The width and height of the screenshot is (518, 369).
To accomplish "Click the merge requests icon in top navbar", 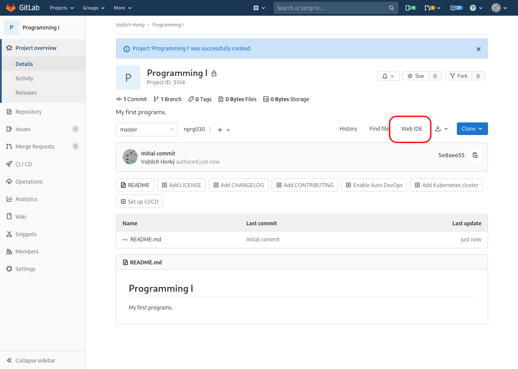I will coord(432,8).
